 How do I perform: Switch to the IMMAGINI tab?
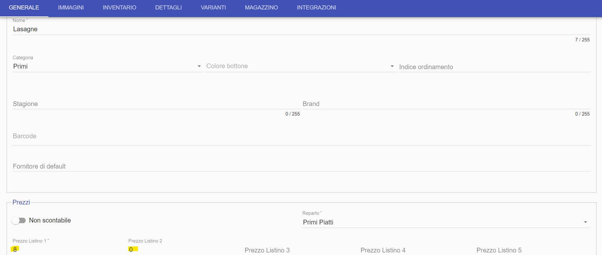pos(71,8)
